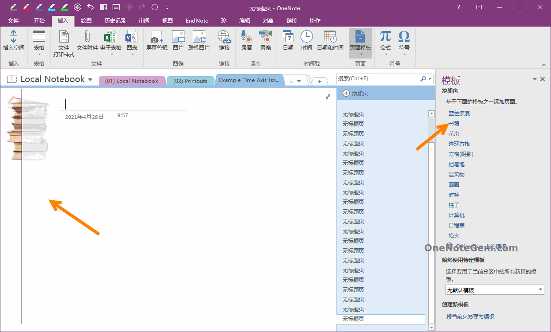Select the green highlighter pen
This screenshot has width=551, height=332.
(x=65, y=7)
